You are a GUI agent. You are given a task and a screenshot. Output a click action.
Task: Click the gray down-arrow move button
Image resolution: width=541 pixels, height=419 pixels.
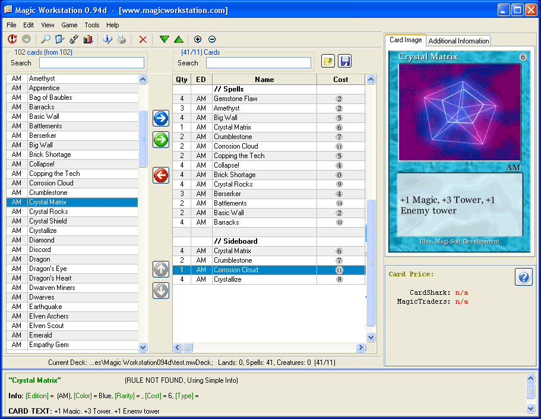tap(161, 291)
